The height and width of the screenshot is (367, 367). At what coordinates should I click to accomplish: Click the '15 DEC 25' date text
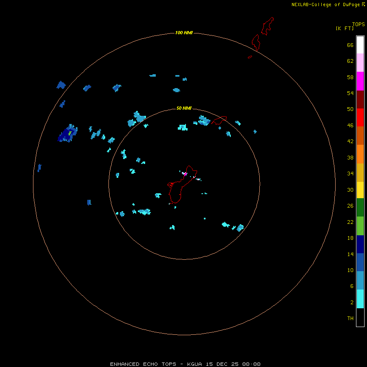pyautogui.click(x=222, y=364)
